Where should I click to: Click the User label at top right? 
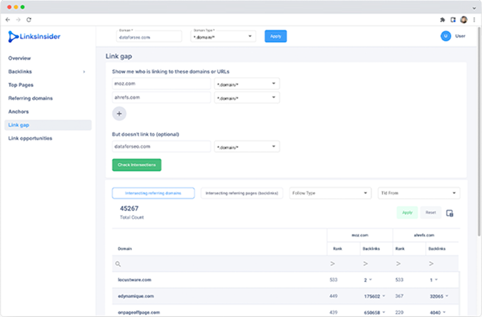[x=460, y=36]
